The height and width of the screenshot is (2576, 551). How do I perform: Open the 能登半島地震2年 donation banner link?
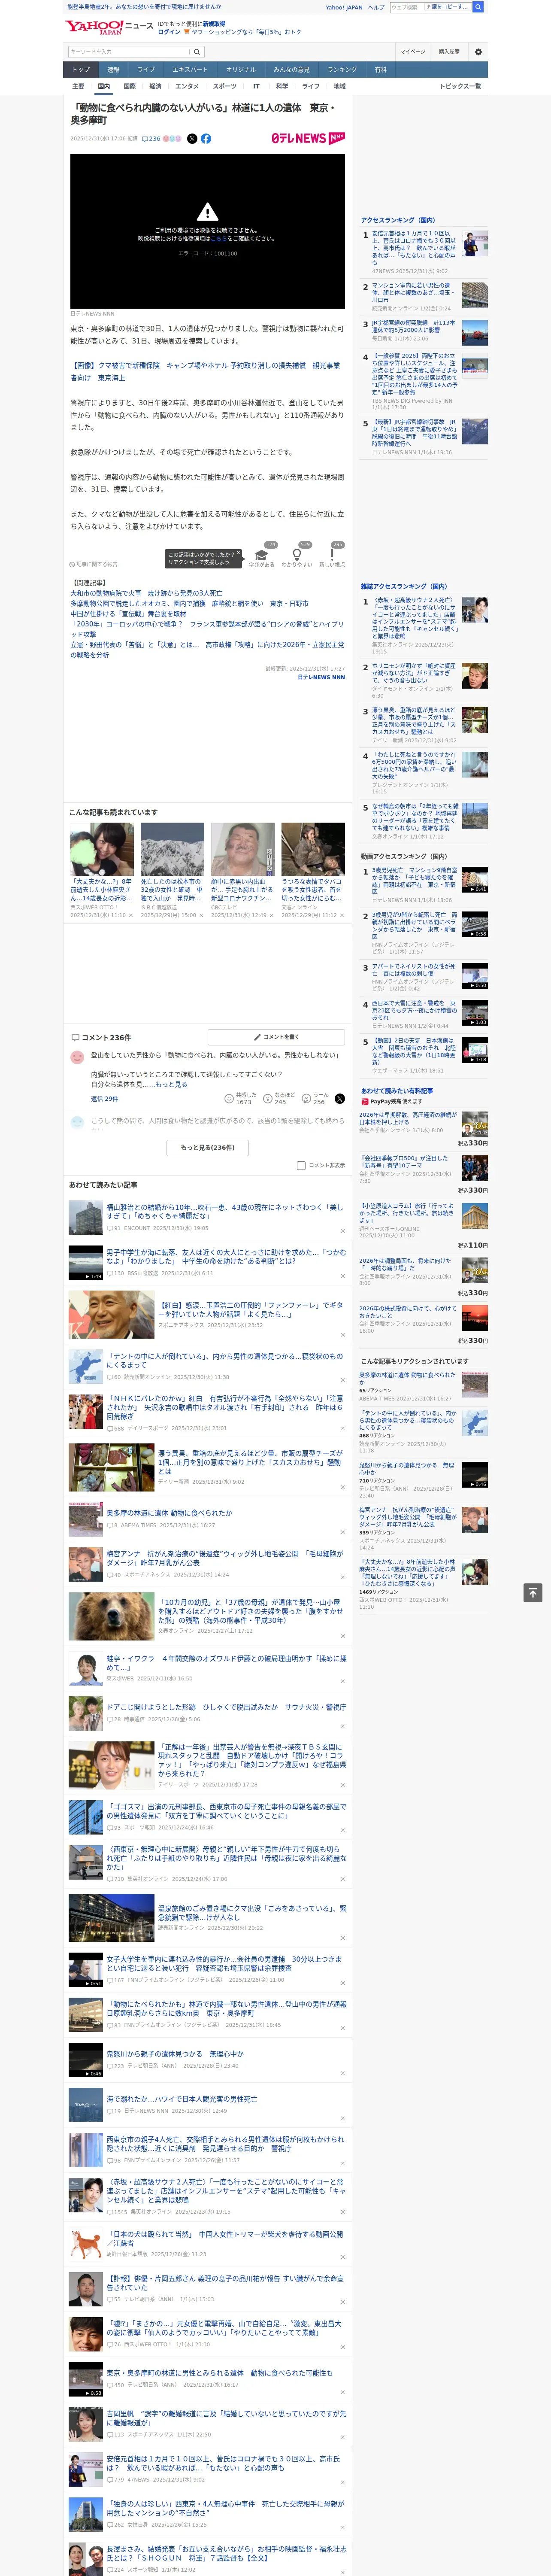click(144, 7)
